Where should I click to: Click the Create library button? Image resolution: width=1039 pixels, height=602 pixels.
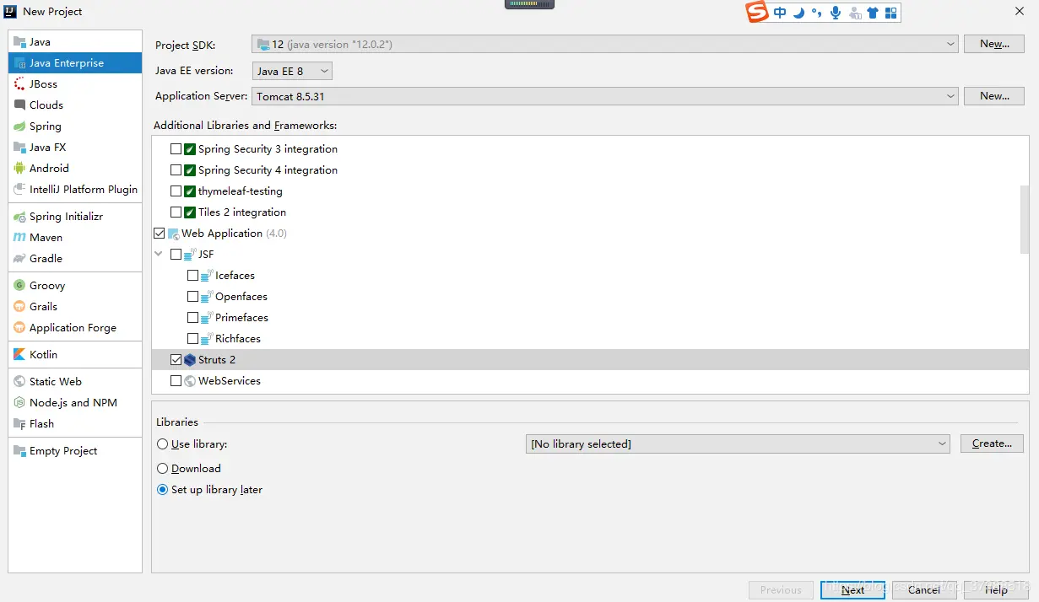pos(992,443)
